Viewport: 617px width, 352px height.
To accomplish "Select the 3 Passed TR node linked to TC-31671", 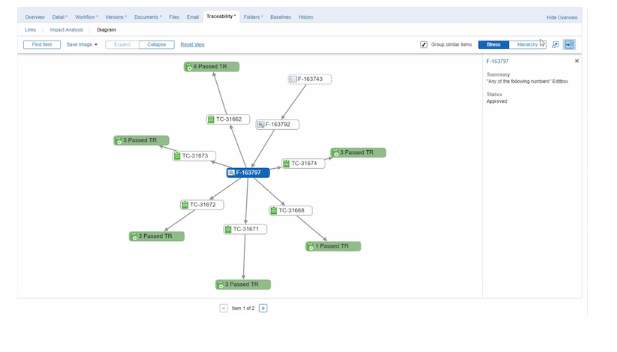I will tap(242, 284).
